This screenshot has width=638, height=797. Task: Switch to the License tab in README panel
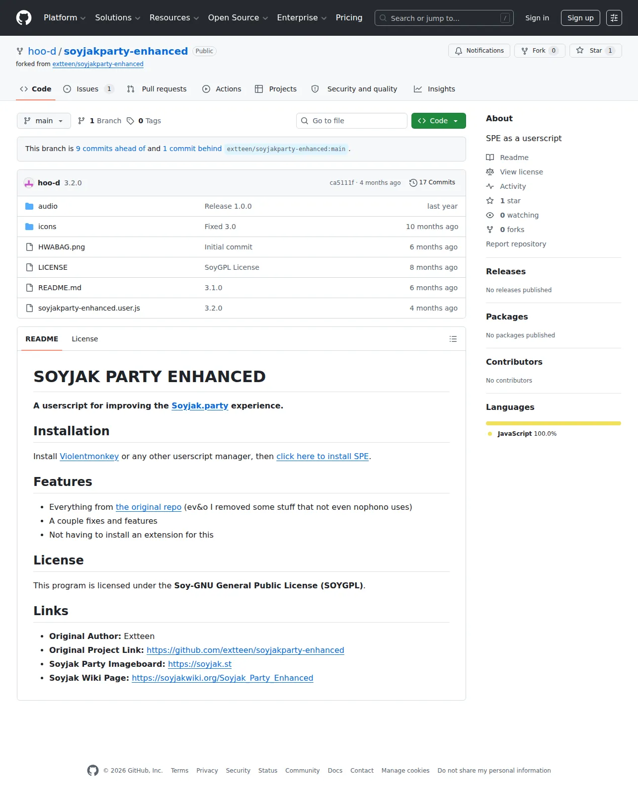[x=85, y=339]
